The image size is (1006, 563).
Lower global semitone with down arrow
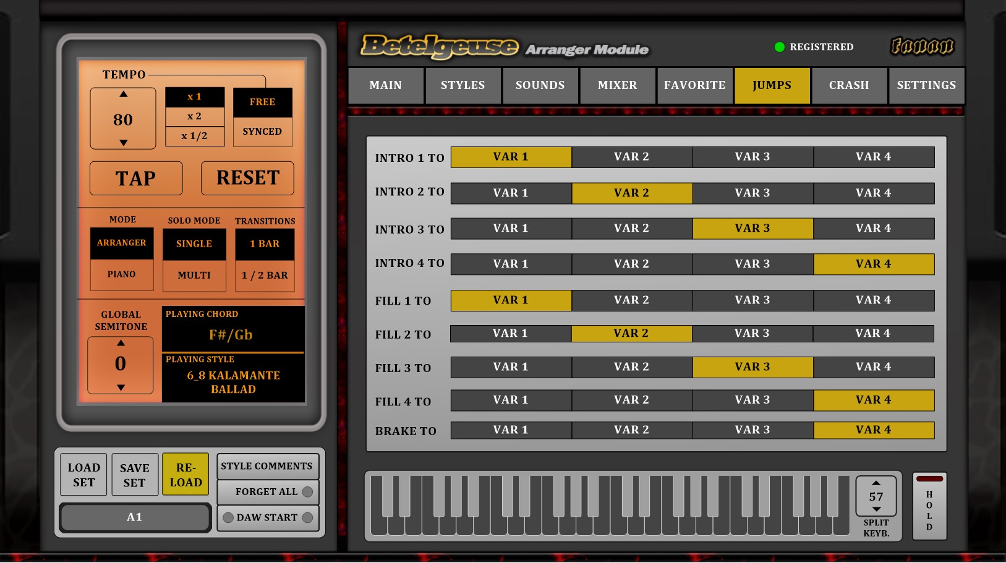point(121,387)
